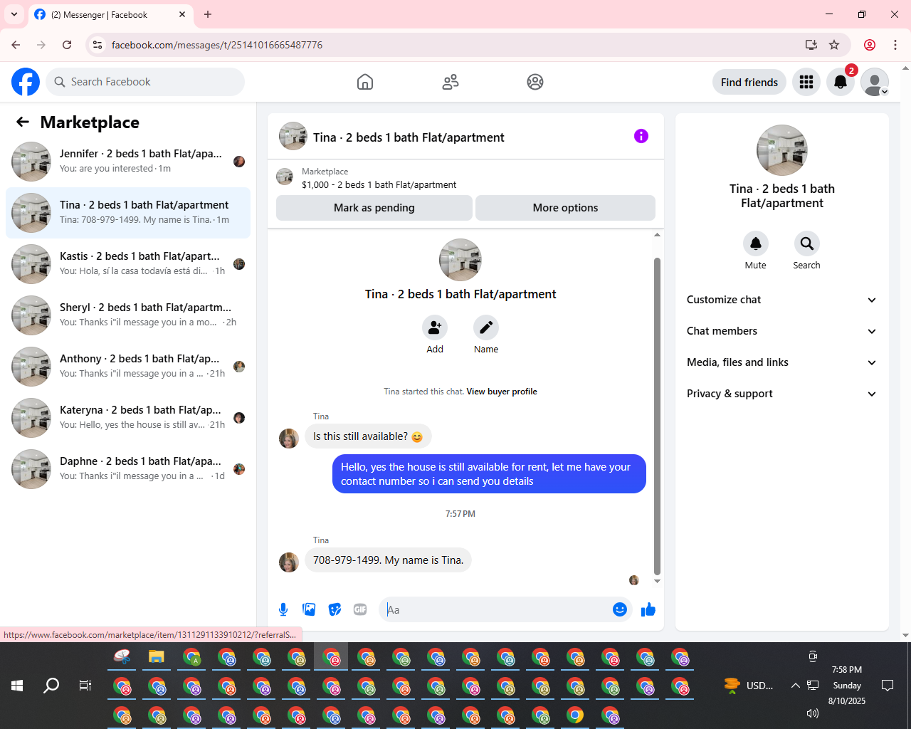Viewport: 911px width, 729px height.
Task: Open the Friends icon in top navigation
Action: 451,82
